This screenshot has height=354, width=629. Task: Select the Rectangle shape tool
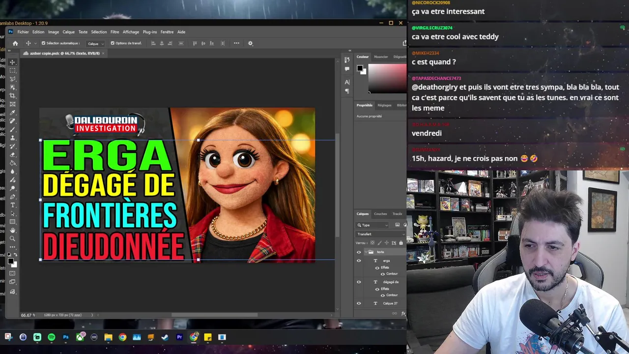13,221
